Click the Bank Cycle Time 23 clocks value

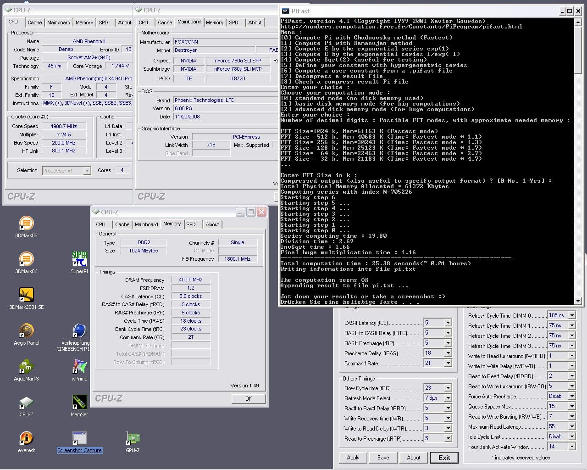[191, 329]
